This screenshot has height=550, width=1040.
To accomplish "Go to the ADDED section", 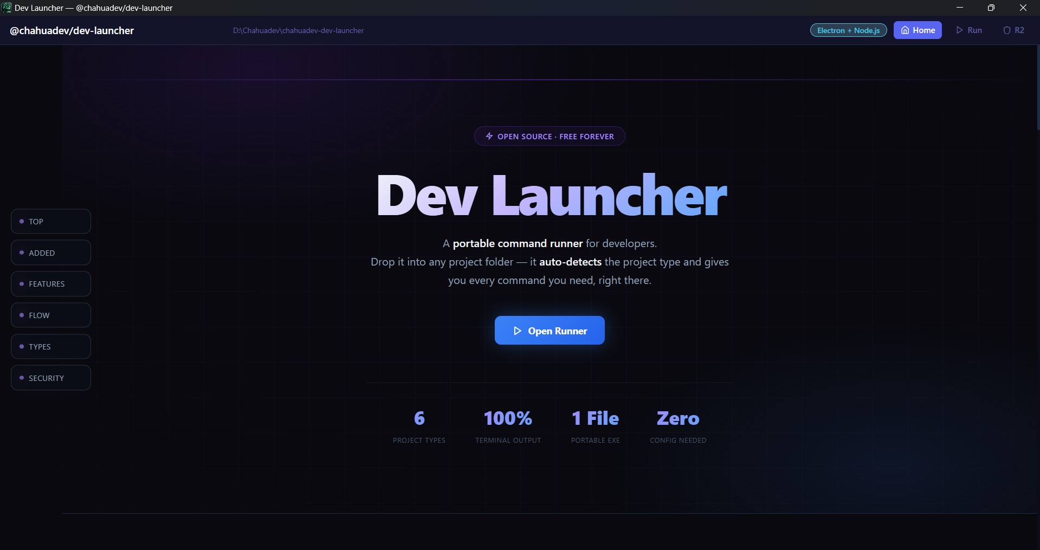I will click(x=50, y=252).
